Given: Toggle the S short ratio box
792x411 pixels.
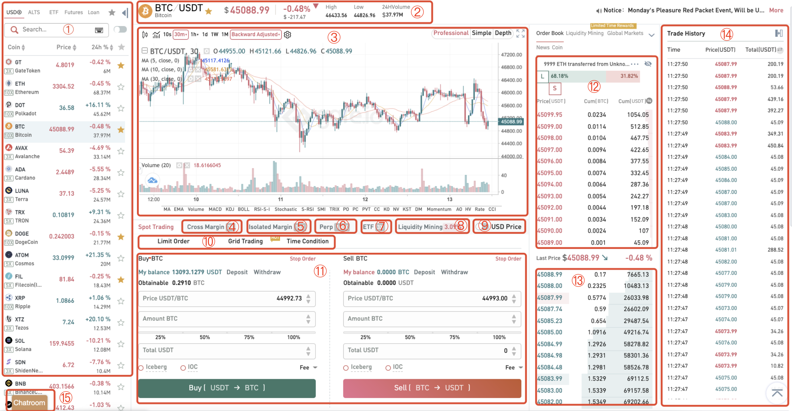Looking at the screenshot, I should click(555, 88).
